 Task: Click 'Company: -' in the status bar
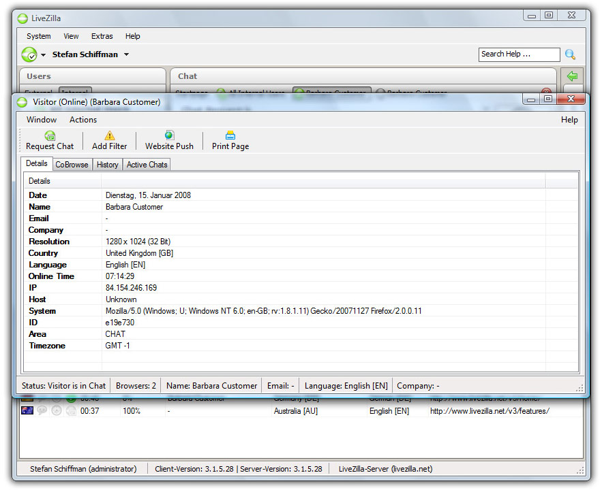[418, 385]
